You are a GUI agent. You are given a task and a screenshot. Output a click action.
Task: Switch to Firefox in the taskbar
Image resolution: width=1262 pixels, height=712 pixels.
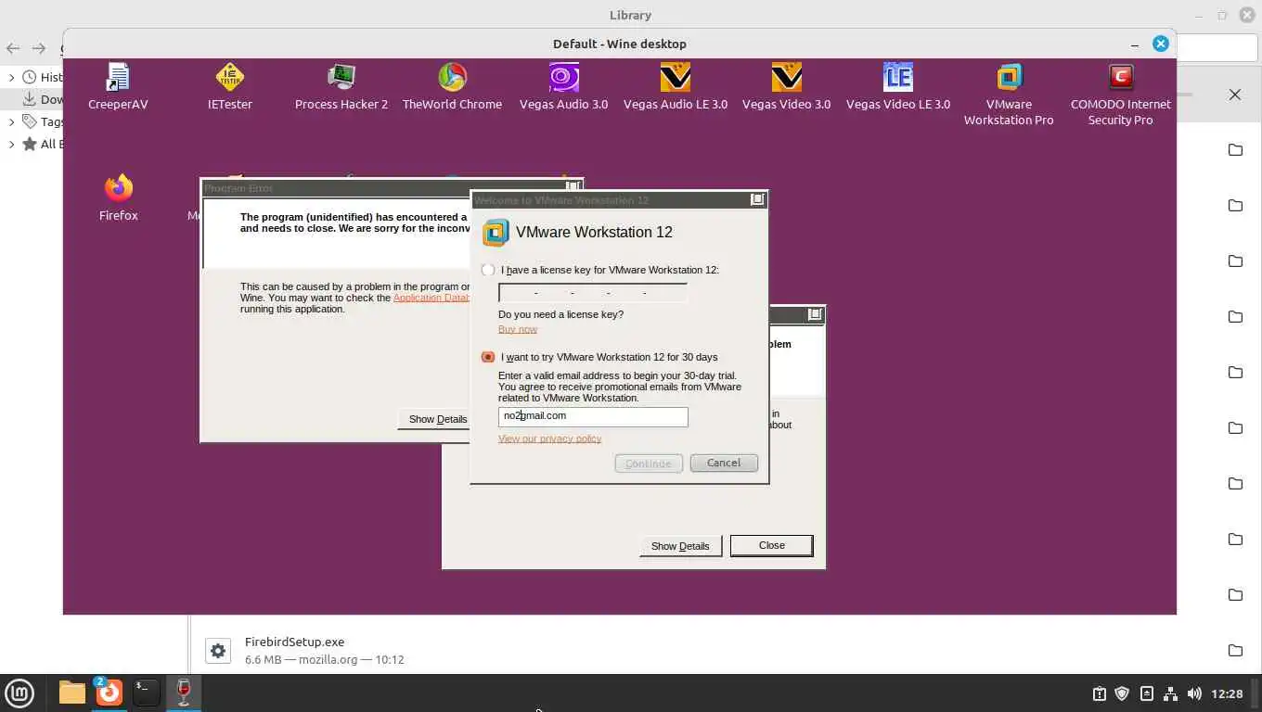pos(109,693)
